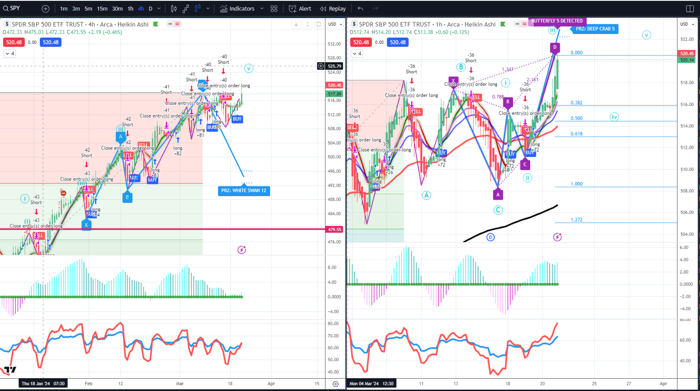This screenshot has width=700, height=391.
Task: Click the blue X pattern point on 4h chart
Action: pos(86,224)
